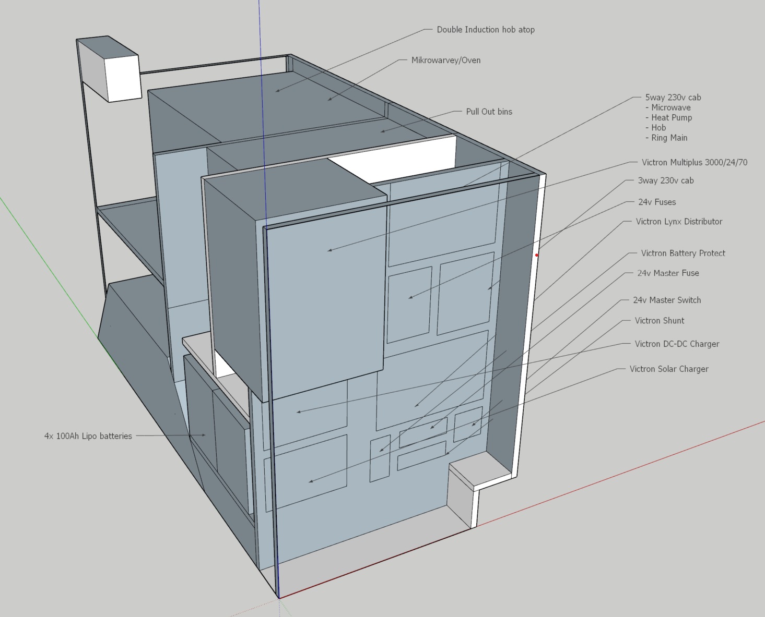Screen dimensions: 765x617
Task: Select the '4x 100Ah Lipo batteries' label
Action: pyautogui.click(x=88, y=436)
